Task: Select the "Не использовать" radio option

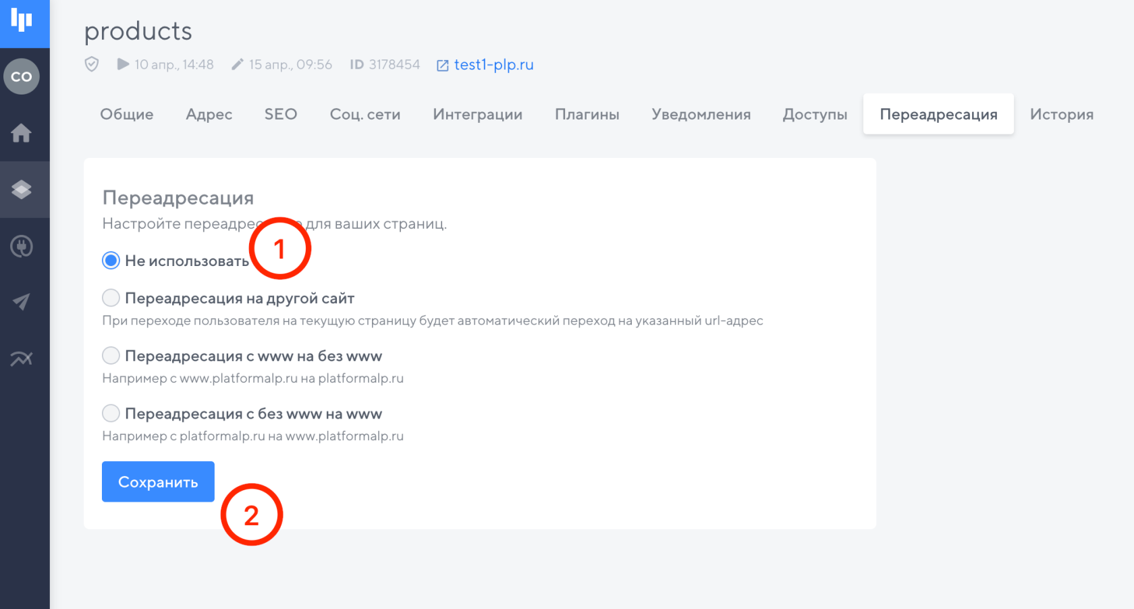Action: click(x=111, y=261)
